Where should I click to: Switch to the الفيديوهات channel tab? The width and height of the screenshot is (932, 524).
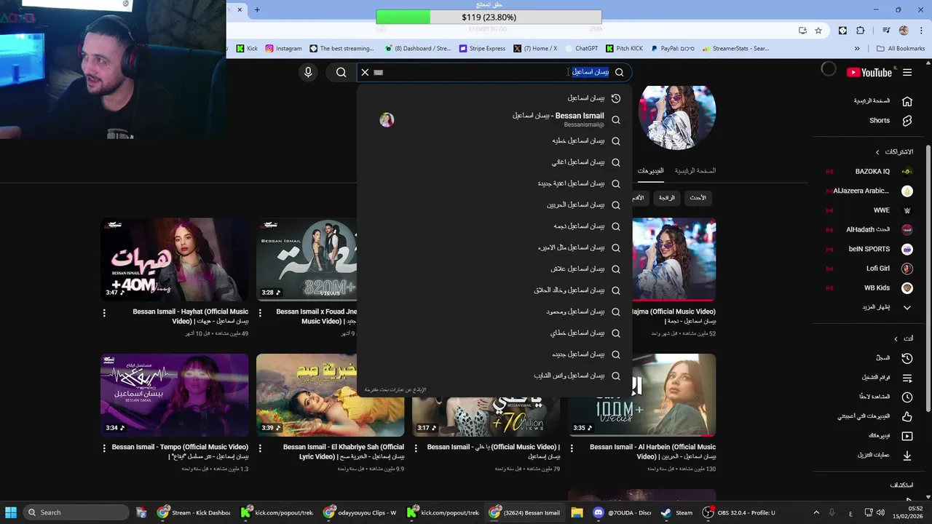coord(650,171)
